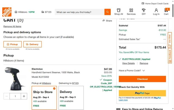This screenshot has height=110, width=174.
Task: Click the Log In account icon
Action: point(156,12)
